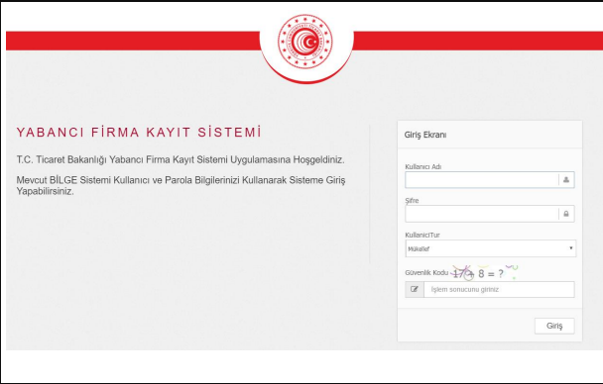The height and width of the screenshot is (384, 603).
Task: Click the welcome text mentioning Hoşgeldiniz
Action: [181, 159]
